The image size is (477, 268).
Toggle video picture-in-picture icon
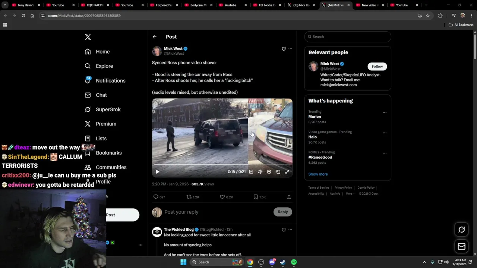(278, 172)
